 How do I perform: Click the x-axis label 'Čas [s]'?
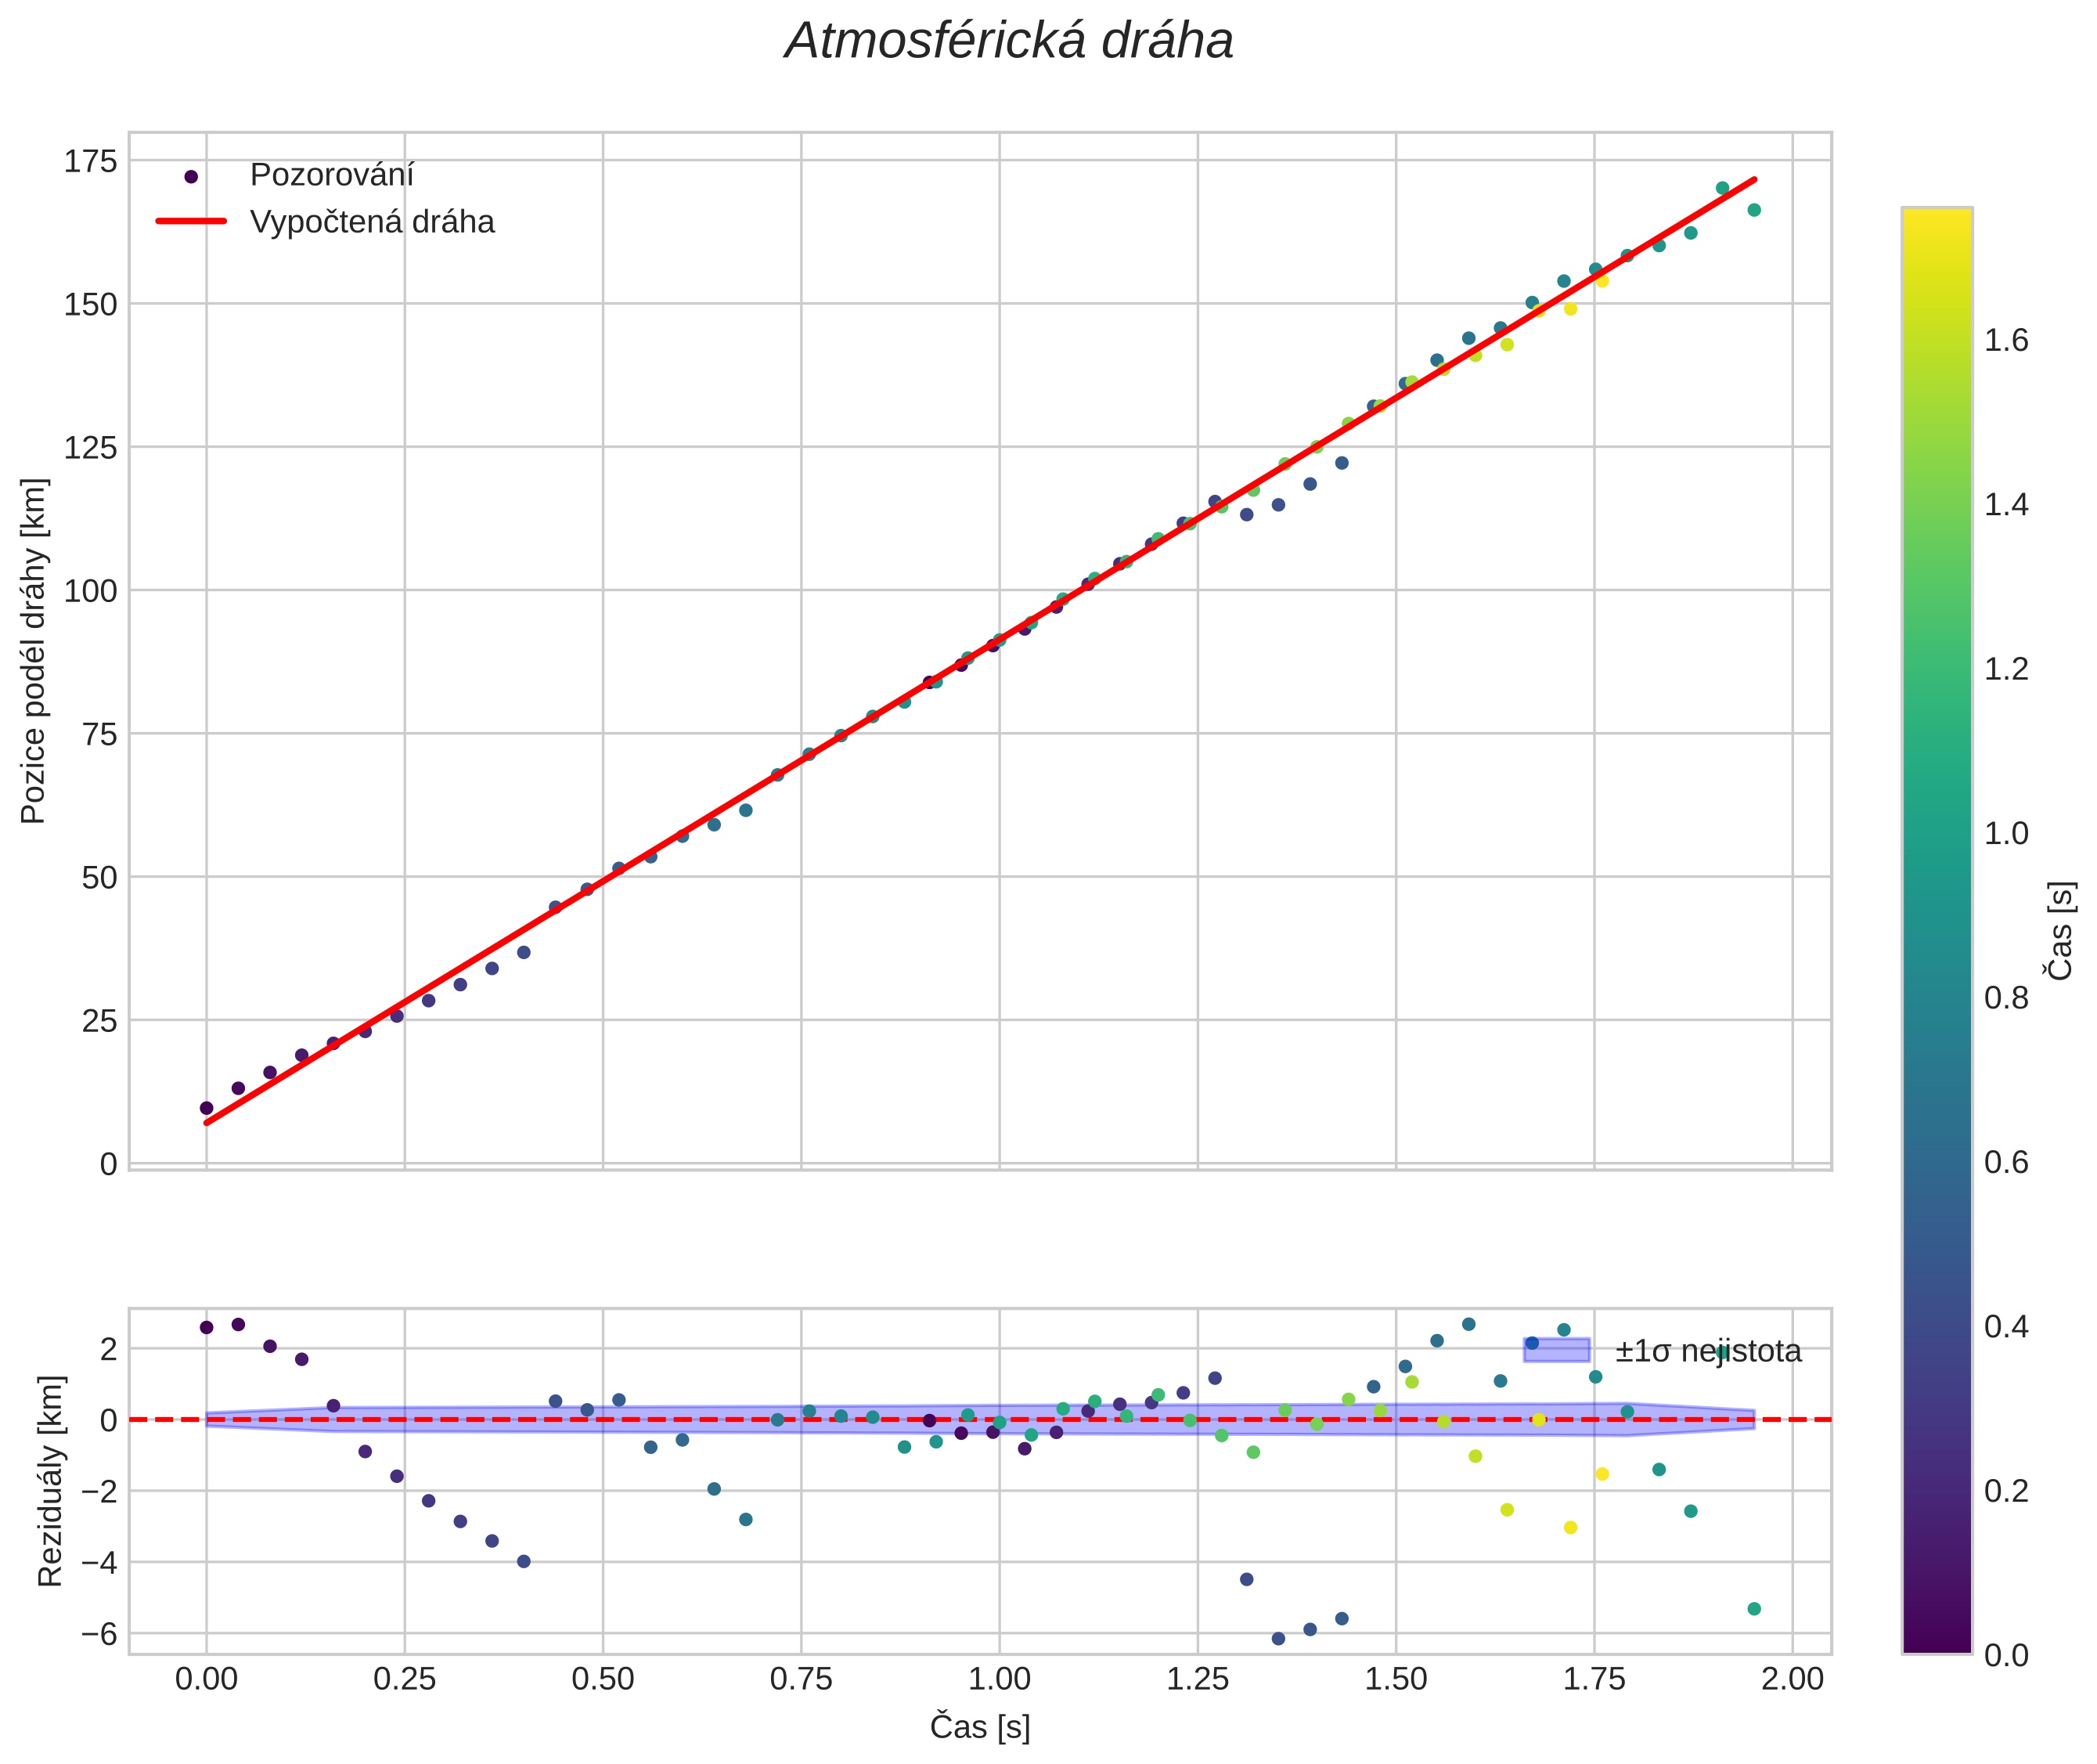(979, 1726)
